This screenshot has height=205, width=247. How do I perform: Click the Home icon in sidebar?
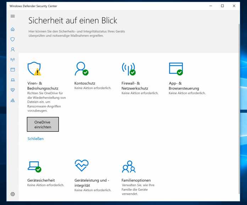click(13, 29)
